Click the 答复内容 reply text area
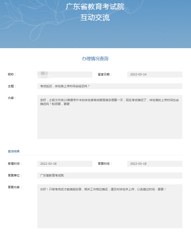191x233 pixels. (x=110, y=206)
